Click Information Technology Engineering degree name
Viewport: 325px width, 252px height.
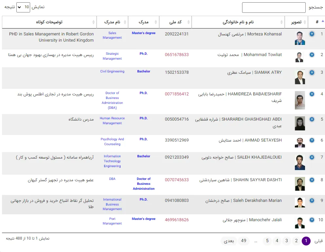coord(112,161)
